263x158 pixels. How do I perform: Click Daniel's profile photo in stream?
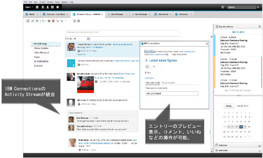71,47
